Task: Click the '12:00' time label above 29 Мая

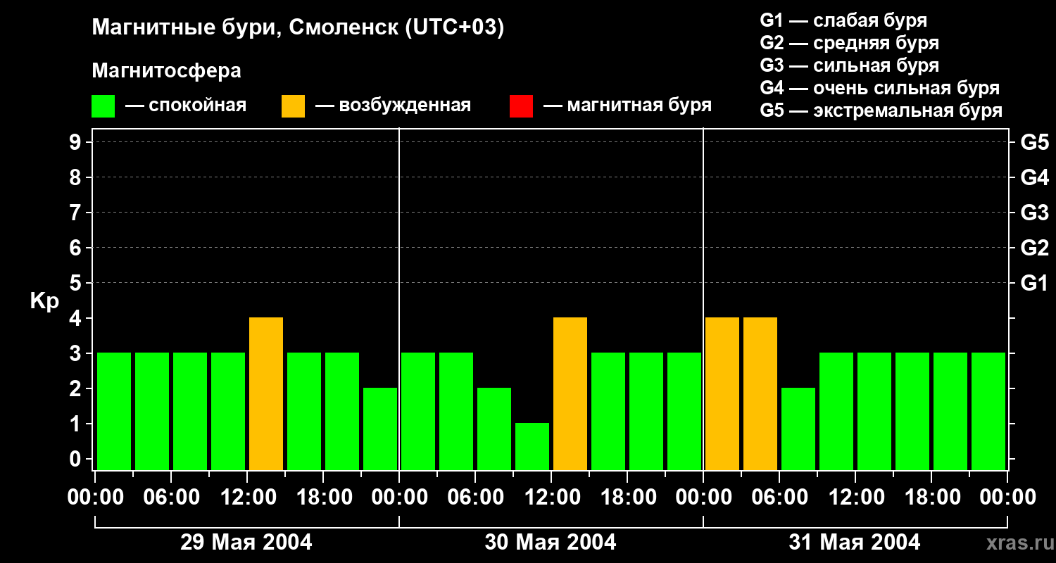Action: pos(247,498)
